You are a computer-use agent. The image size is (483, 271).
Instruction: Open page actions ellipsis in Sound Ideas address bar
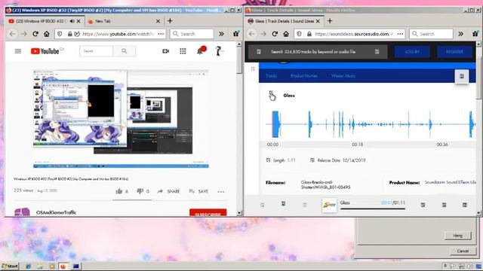pos(400,34)
